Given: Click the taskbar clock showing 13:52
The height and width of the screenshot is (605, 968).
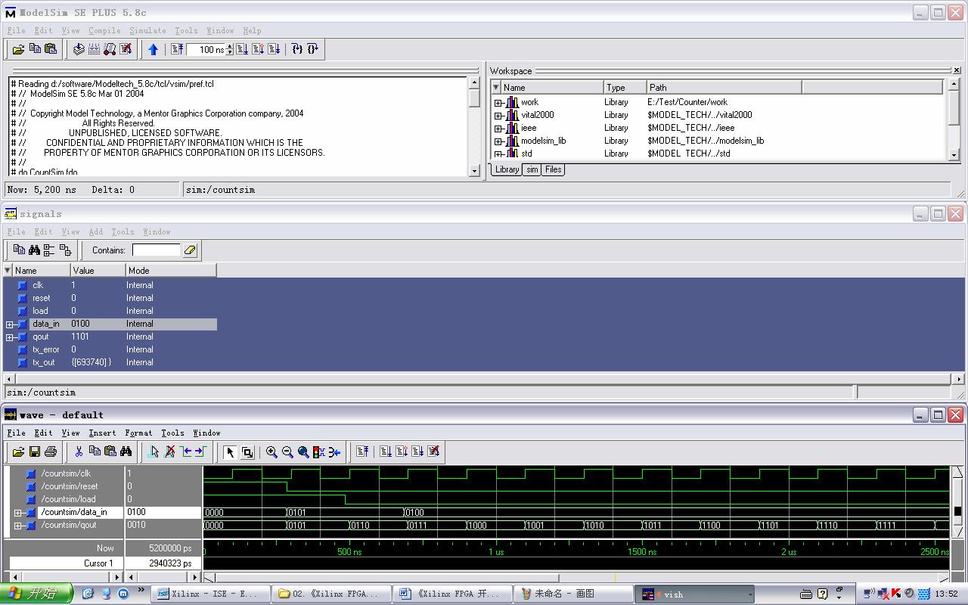Looking at the screenshot, I should point(946,594).
